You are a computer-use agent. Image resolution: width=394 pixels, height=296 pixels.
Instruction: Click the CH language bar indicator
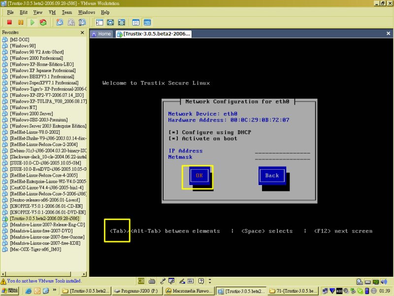(141, 281)
